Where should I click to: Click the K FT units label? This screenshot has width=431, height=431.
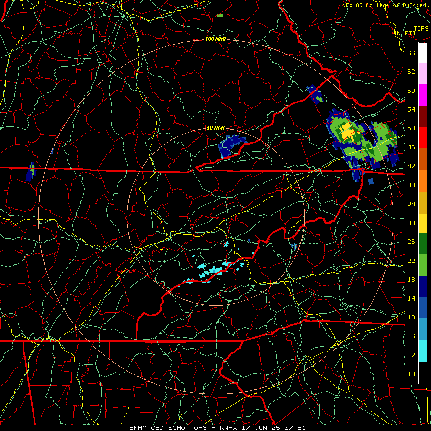(405, 34)
